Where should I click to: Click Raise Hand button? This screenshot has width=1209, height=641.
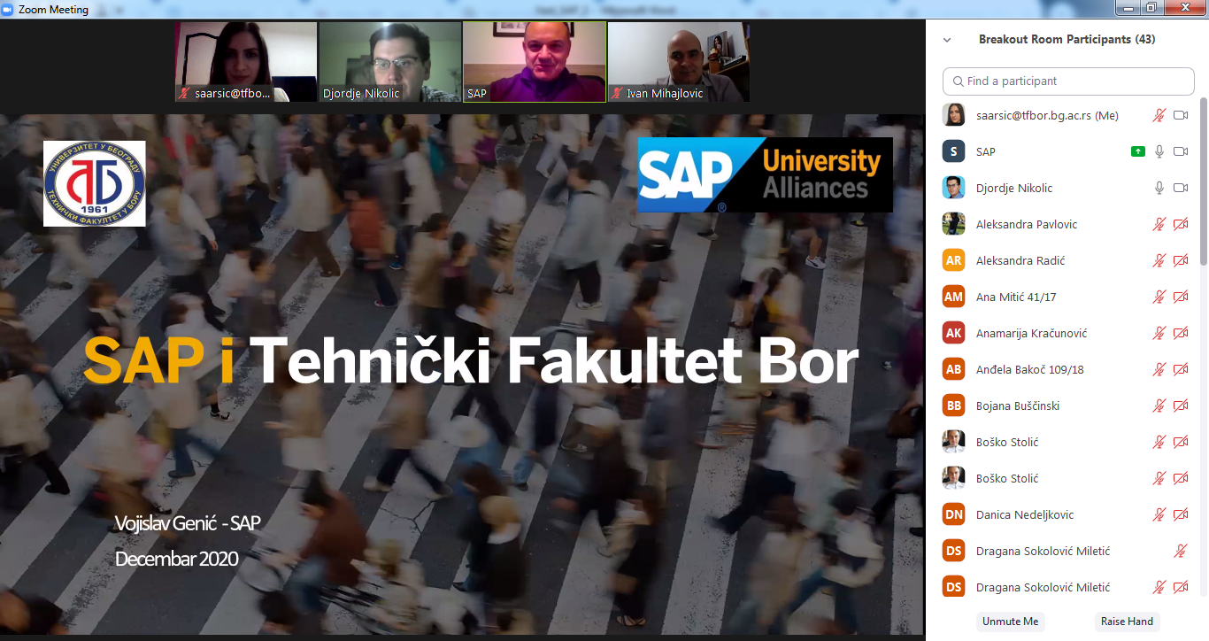1127,622
